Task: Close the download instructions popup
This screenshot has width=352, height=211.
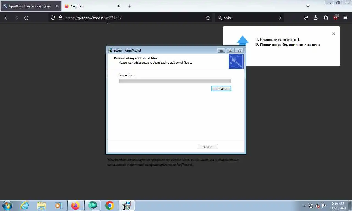Action: point(334,34)
